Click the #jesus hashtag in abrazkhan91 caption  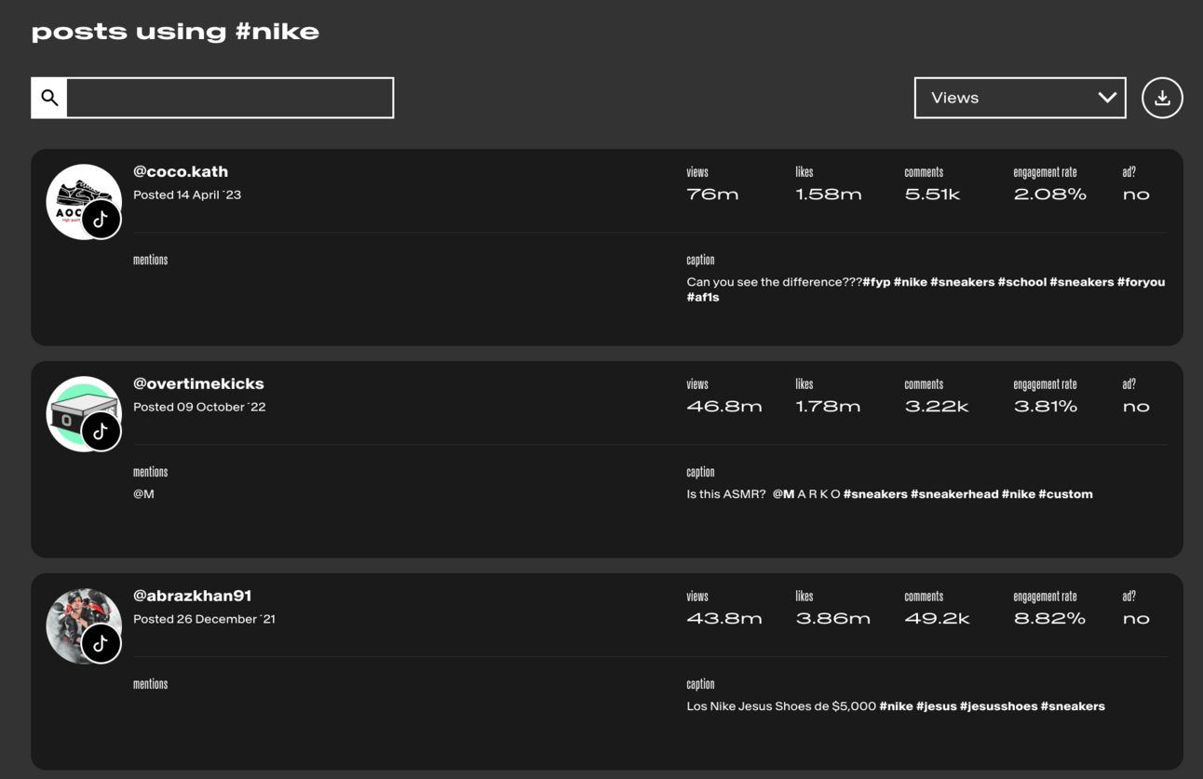pos(936,706)
